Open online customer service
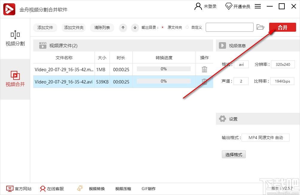The width and height of the screenshot is (300, 195). (52, 189)
